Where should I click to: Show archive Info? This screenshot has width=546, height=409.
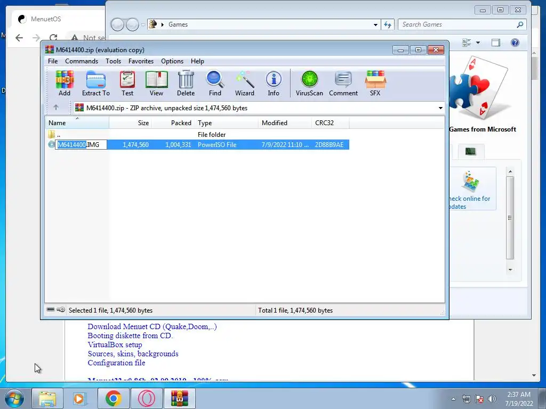(x=274, y=83)
